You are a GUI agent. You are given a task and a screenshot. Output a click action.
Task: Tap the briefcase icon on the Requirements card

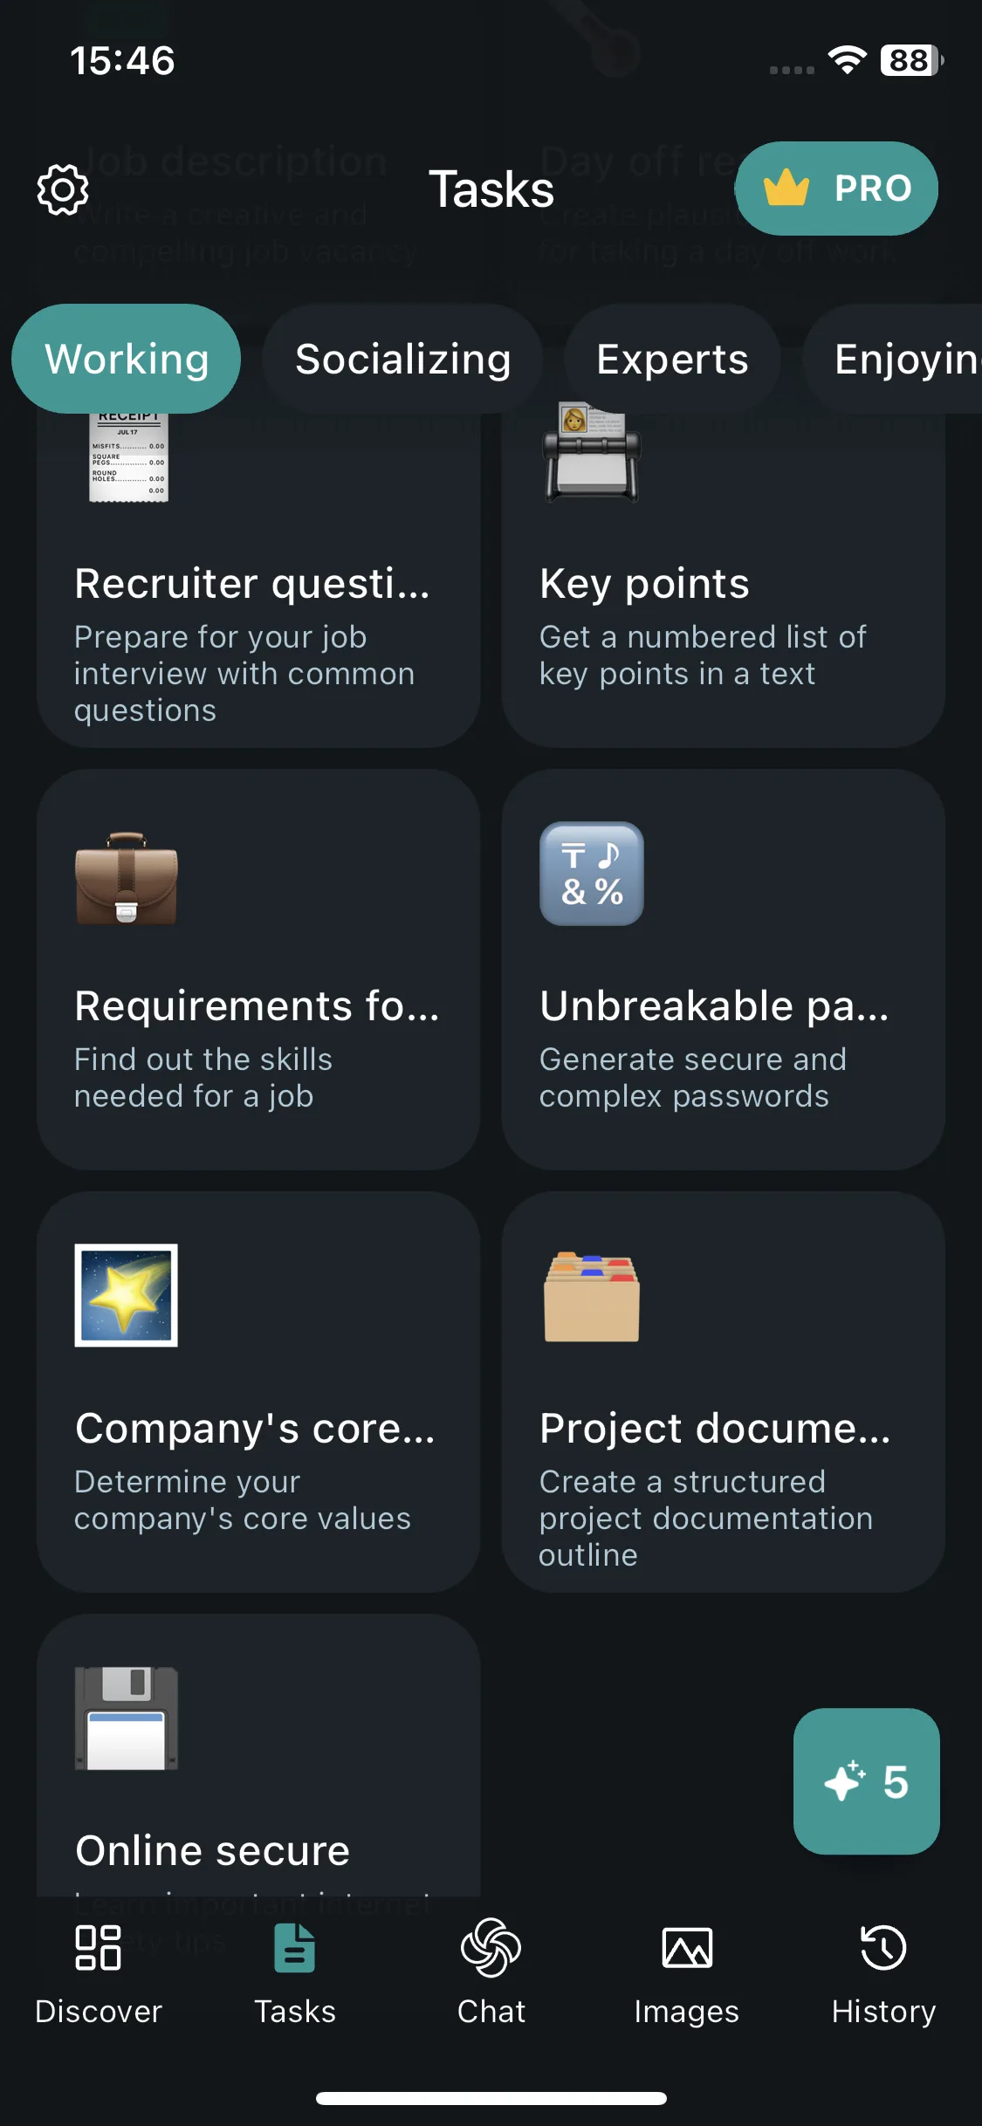point(127,877)
